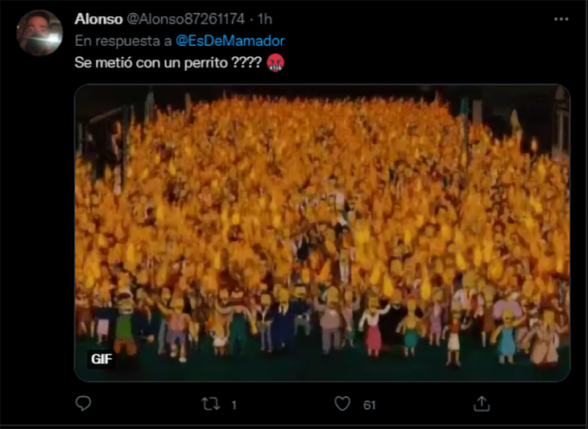Viewport: 588px width, 429px height.
Task: Open the display name Alonso
Action: (x=98, y=19)
